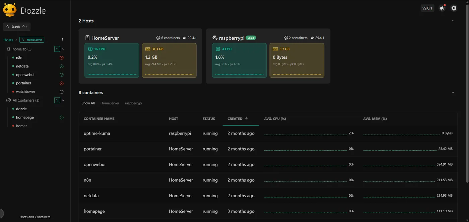Collapse the All Containers (3) group
Screen dimensions: 469x222
(63, 100)
